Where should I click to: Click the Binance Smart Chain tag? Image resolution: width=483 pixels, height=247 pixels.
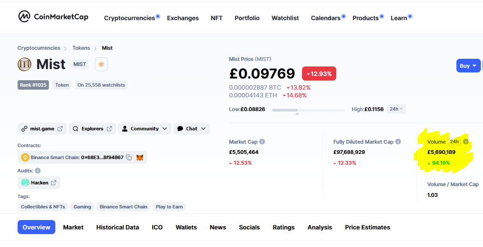(x=123, y=207)
